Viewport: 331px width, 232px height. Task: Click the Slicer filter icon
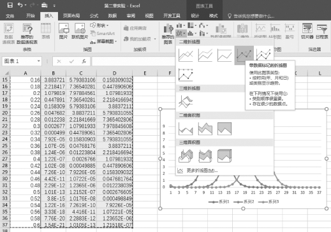[x=307, y=31]
